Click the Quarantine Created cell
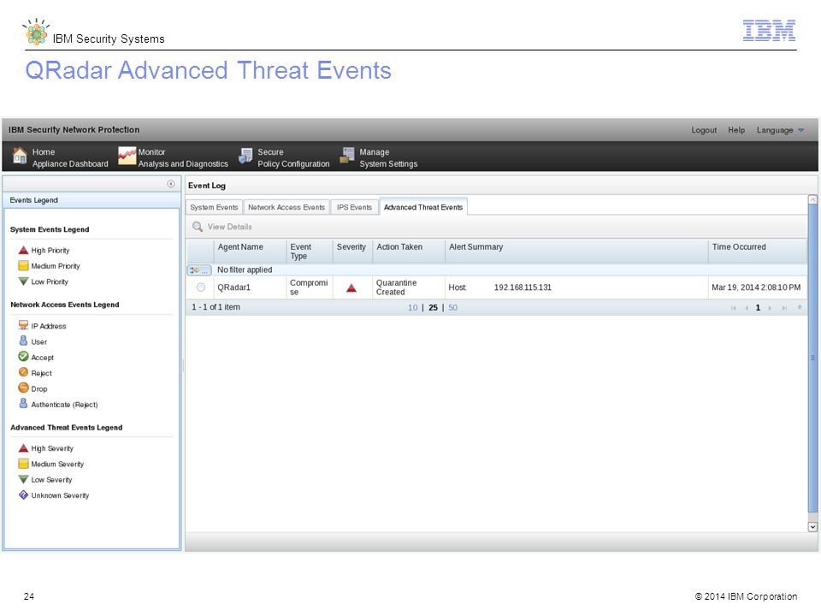This screenshot has height=616, width=821. (x=409, y=287)
